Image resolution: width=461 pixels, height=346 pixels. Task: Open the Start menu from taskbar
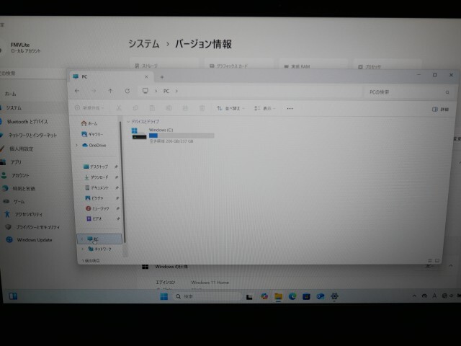[164, 296]
